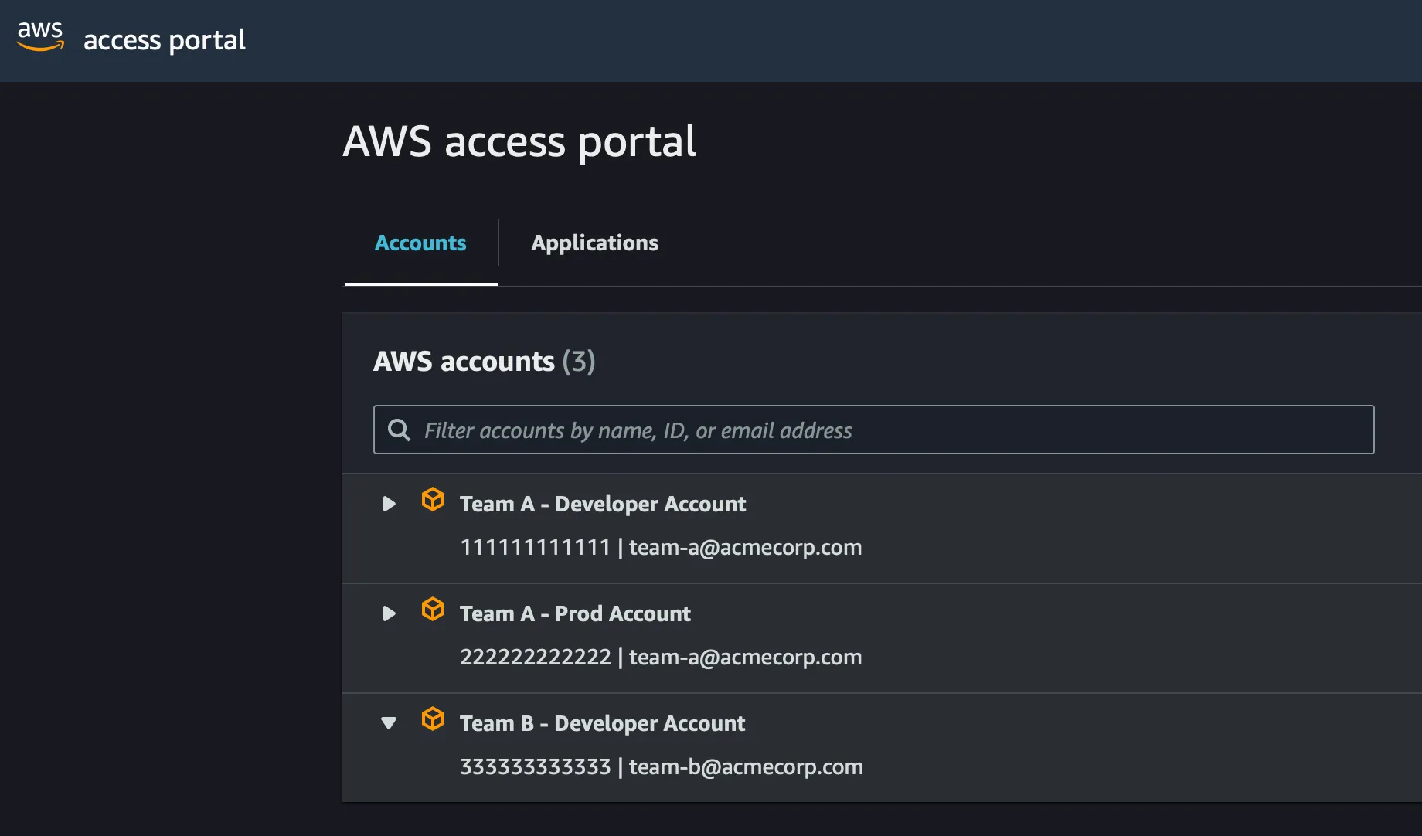This screenshot has width=1422, height=836.
Task: Click the "AWS accounts (3)" heading
Action: pos(484,362)
